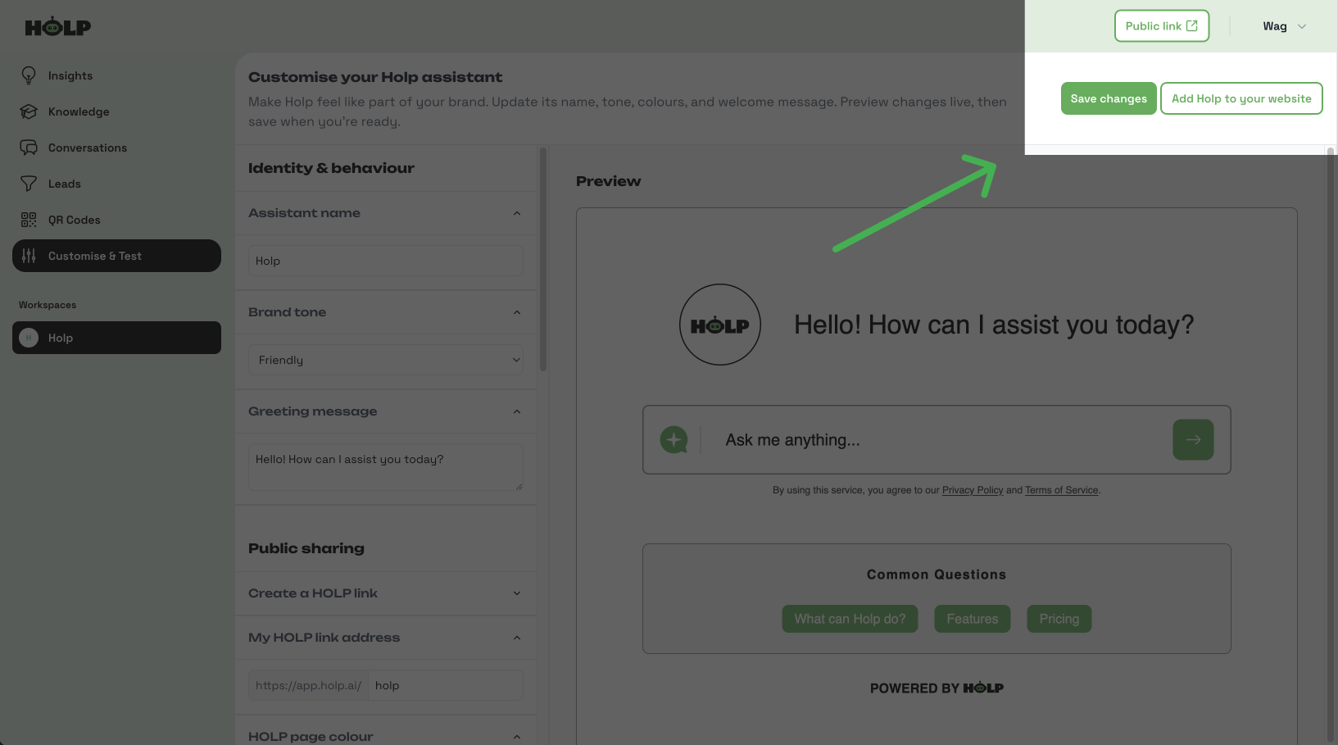Go to Knowledge section
Viewport: 1338px width, 745px height.
(x=116, y=111)
